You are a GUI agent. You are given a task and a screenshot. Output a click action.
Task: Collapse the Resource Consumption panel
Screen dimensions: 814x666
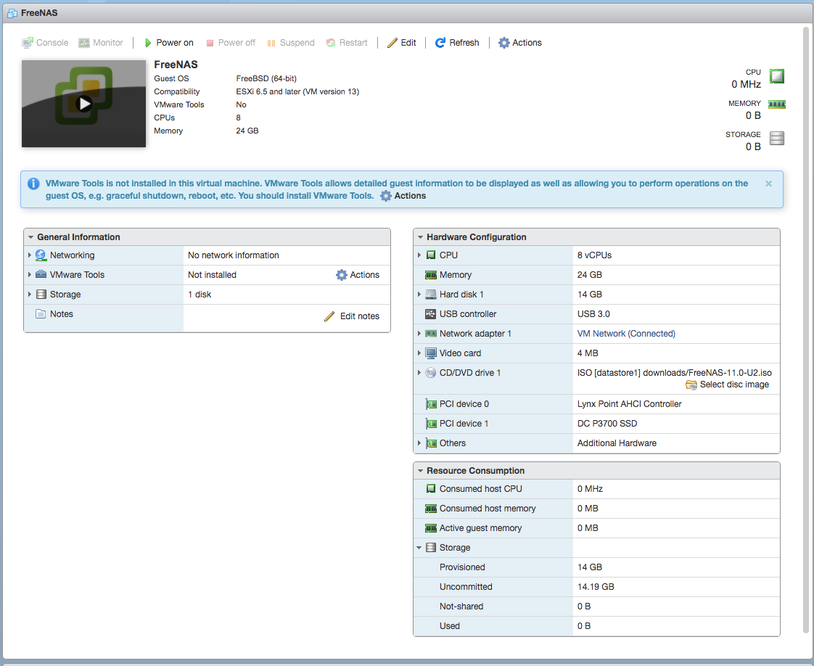click(x=420, y=471)
